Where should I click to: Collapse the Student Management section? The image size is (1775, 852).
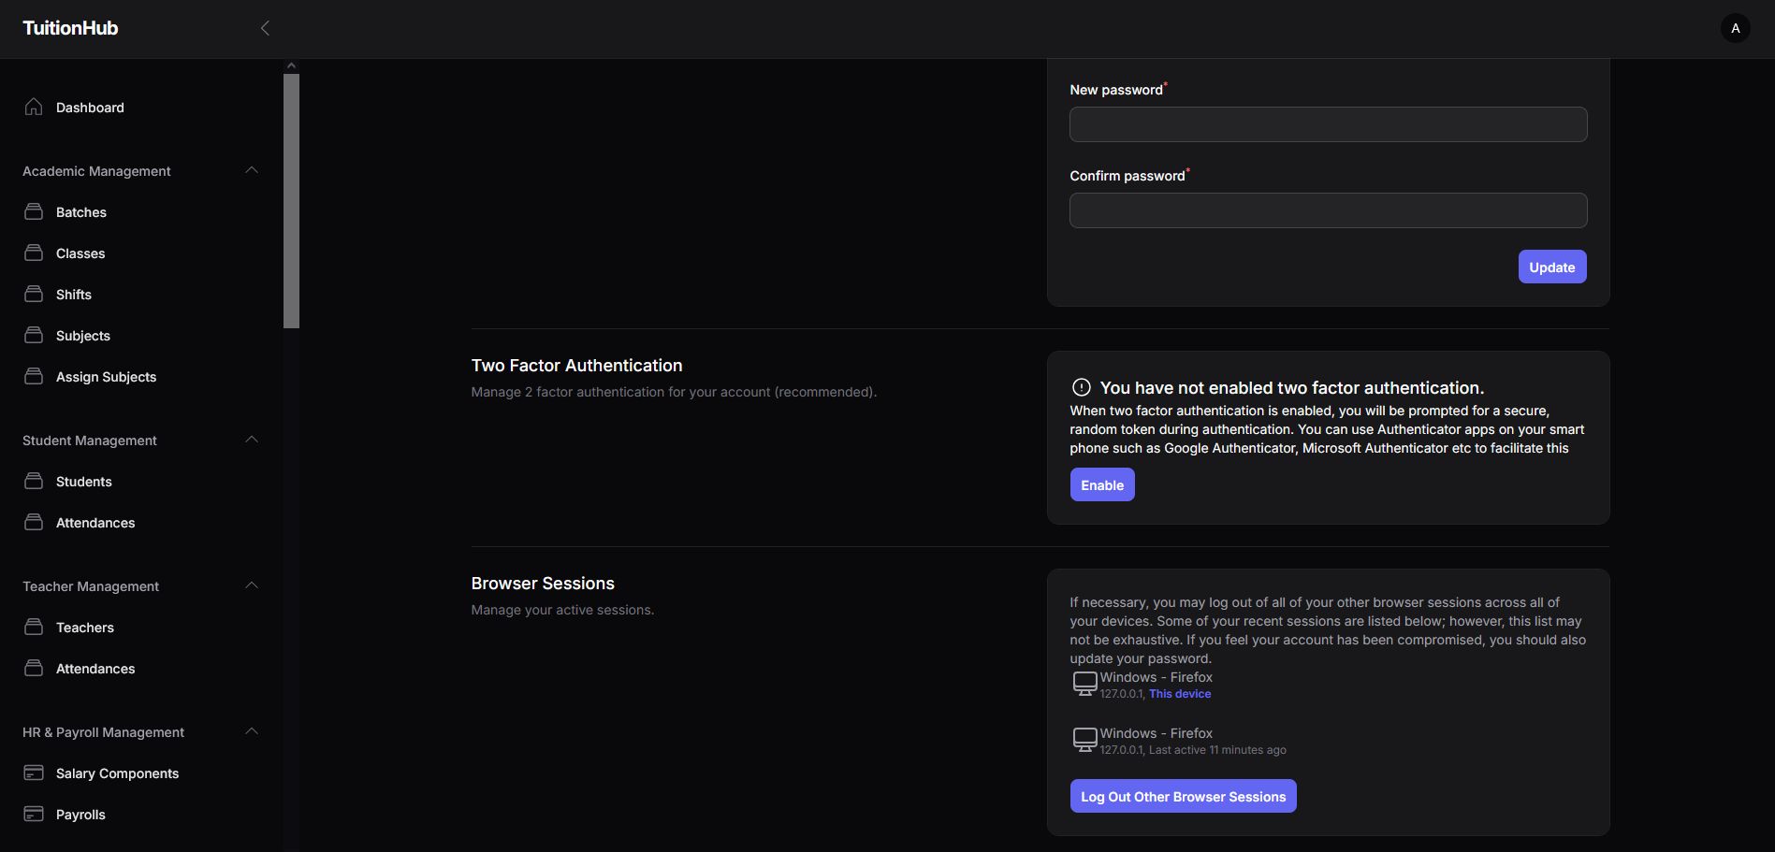tap(251, 440)
